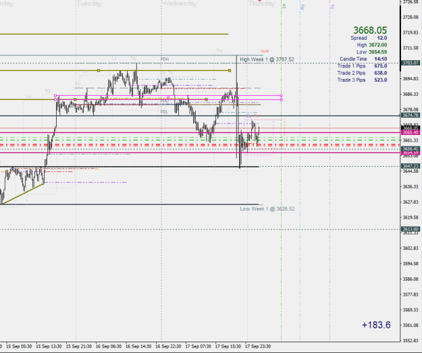Click the purple dashed Sy vertical session line
Viewport: 422px width, 353px height.
330,172
